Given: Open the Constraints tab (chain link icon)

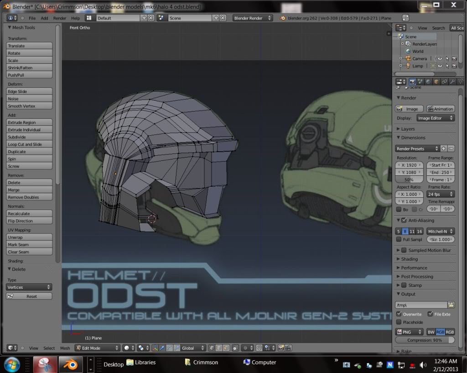Looking at the screenshot, I should pos(445,82).
